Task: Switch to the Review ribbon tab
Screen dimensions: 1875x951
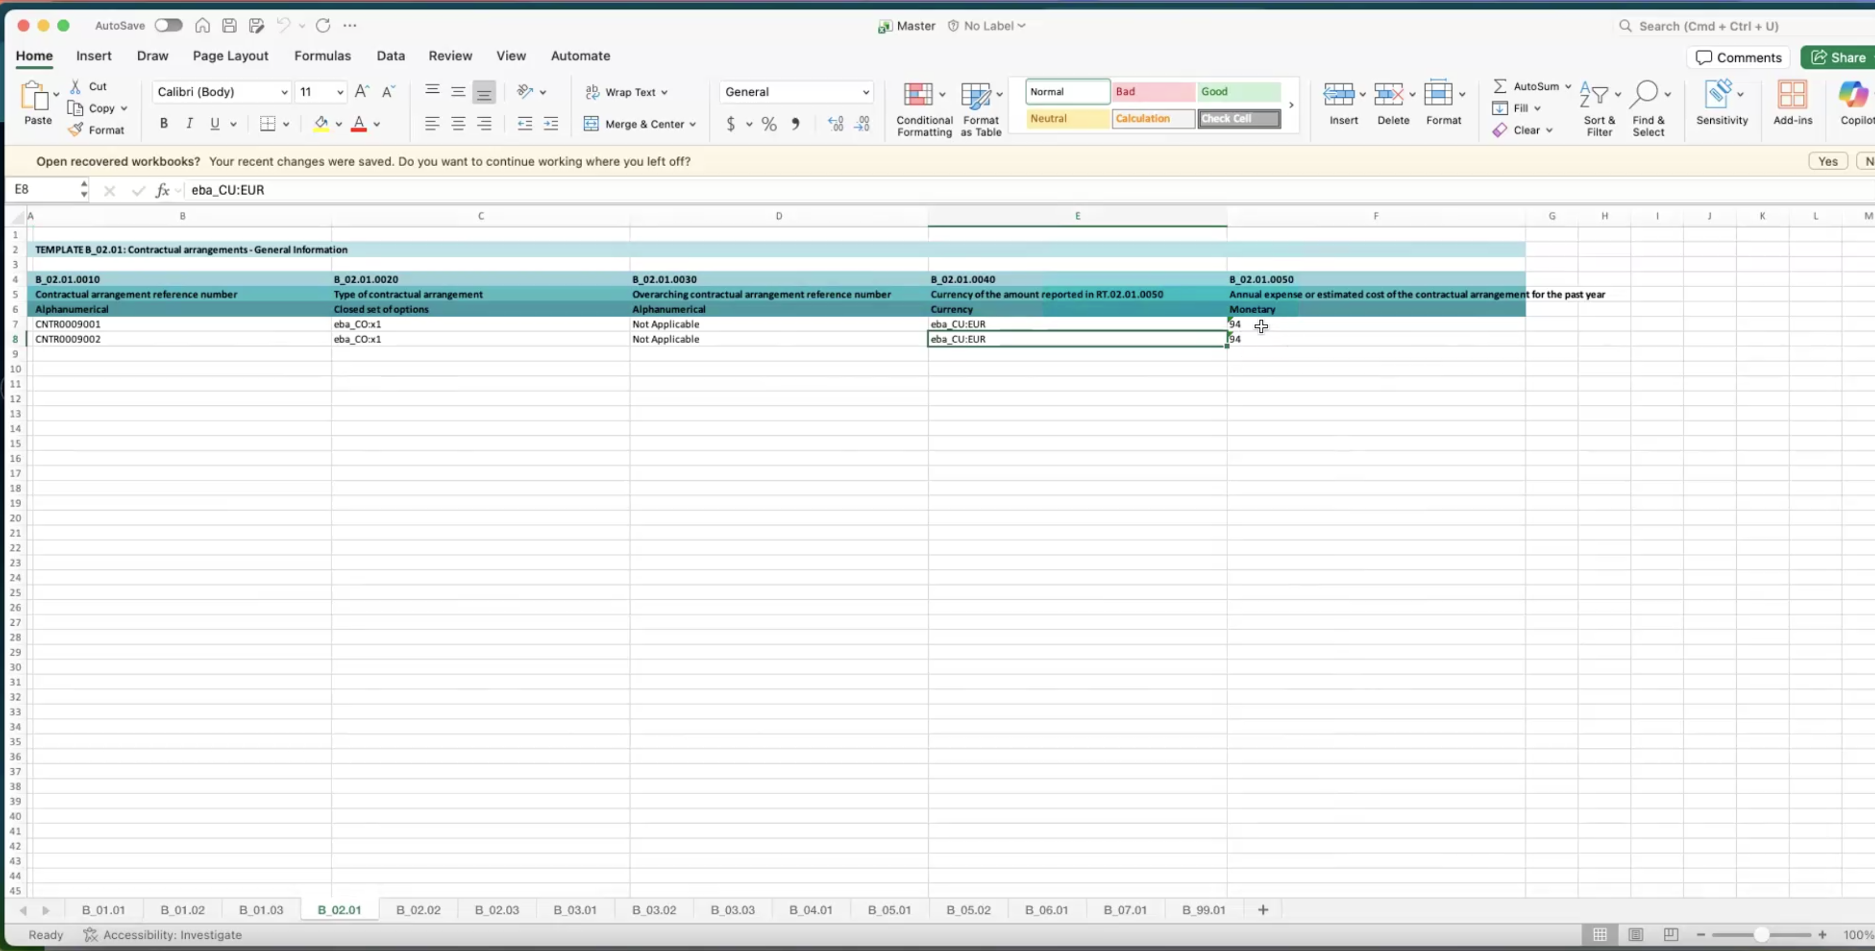Action: click(450, 56)
